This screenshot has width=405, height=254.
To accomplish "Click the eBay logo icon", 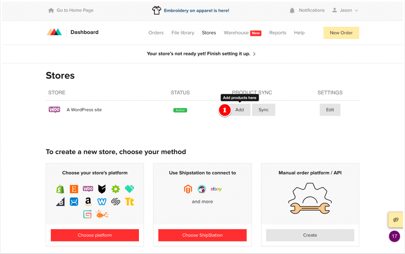I will click(216, 189).
